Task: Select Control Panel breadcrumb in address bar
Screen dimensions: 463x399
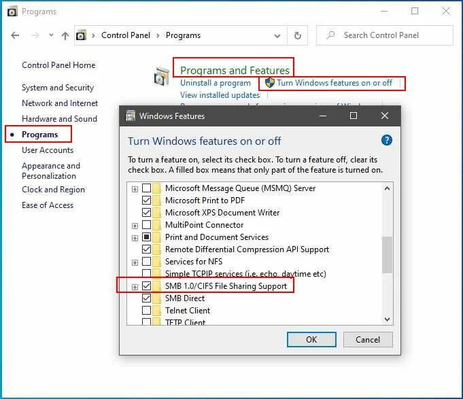Action: [x=126, y=35]
